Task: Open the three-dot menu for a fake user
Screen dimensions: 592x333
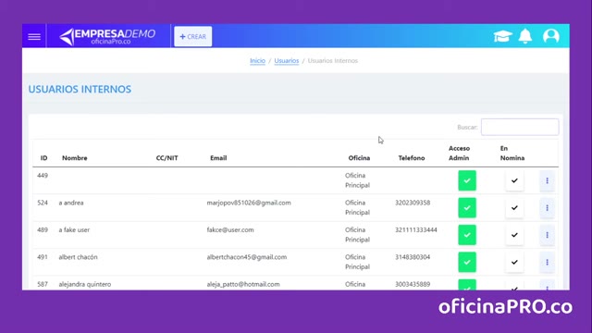Action: 547,235
